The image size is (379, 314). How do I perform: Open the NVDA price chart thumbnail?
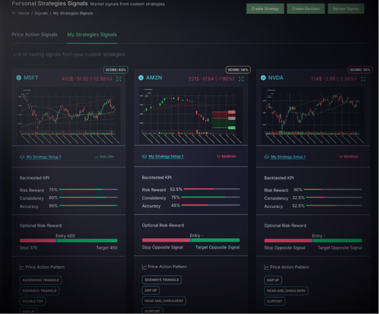tap(313, 115)
